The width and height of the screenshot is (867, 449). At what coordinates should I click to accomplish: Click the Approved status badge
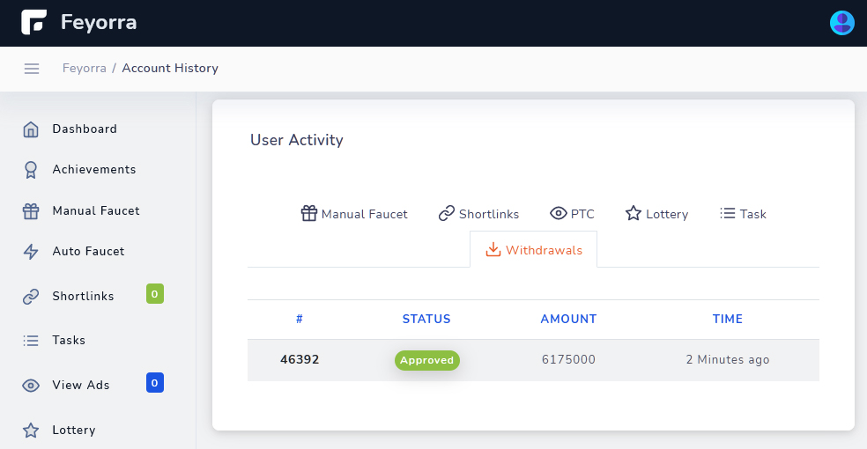tap(426, 360)
